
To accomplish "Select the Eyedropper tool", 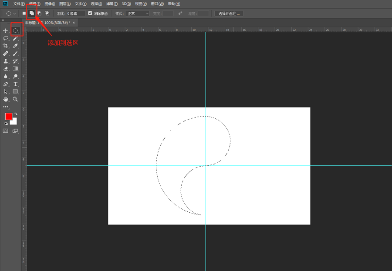I will click(x=15, y=46).
